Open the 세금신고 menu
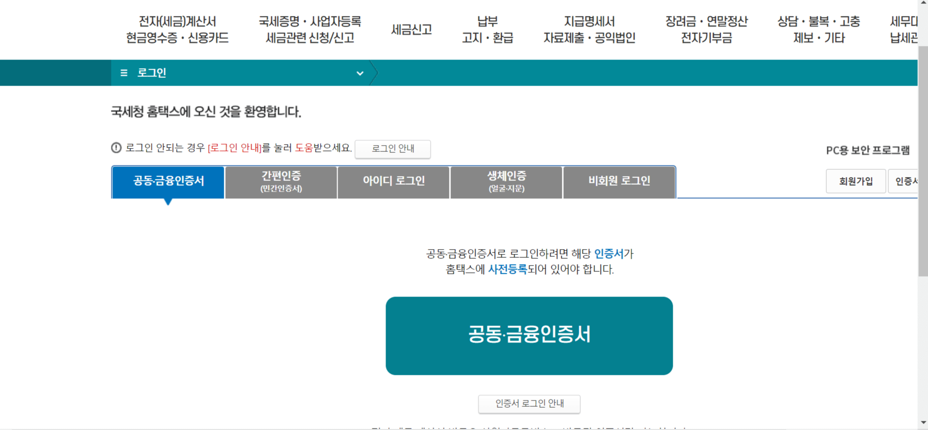The height and width of the screenshot is (430, 928). click(411, 30)
